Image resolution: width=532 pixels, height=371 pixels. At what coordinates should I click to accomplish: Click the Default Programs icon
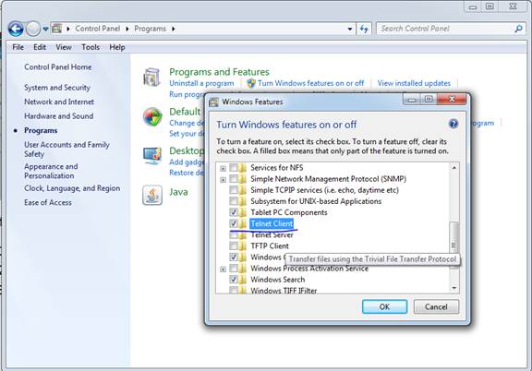click(152, 117)
